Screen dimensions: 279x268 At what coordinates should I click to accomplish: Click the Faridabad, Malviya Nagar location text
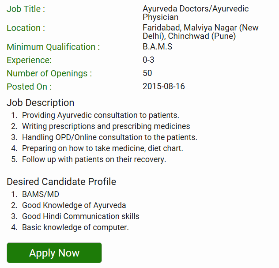[200, 32]
